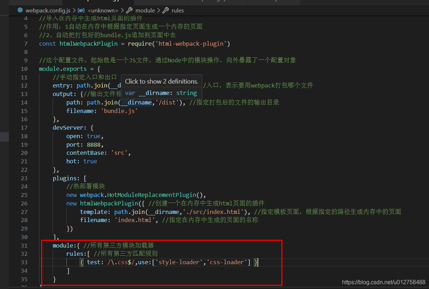Click line number 14 in the gutter
This screenshot has width=429, height=289.
pos(24,102)
